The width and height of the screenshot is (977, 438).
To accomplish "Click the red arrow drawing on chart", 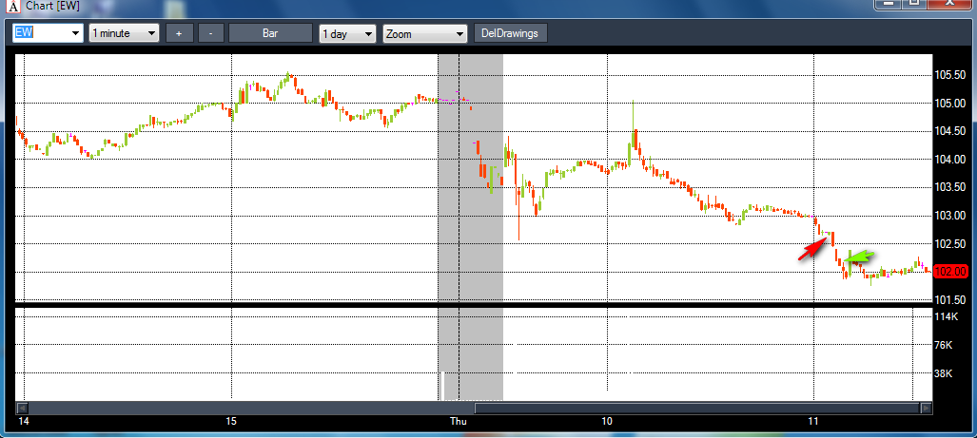I will tap(811, 250).
